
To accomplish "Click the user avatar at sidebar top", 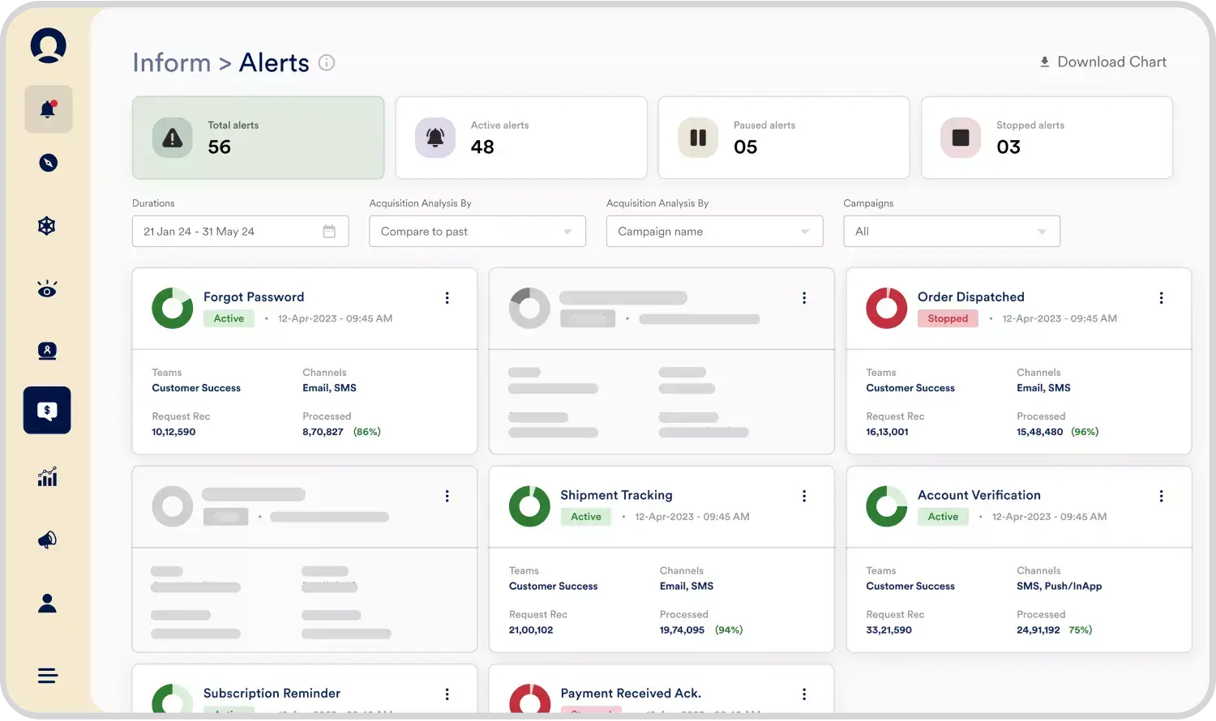I will pyautogui.click(x=47, y=45).
